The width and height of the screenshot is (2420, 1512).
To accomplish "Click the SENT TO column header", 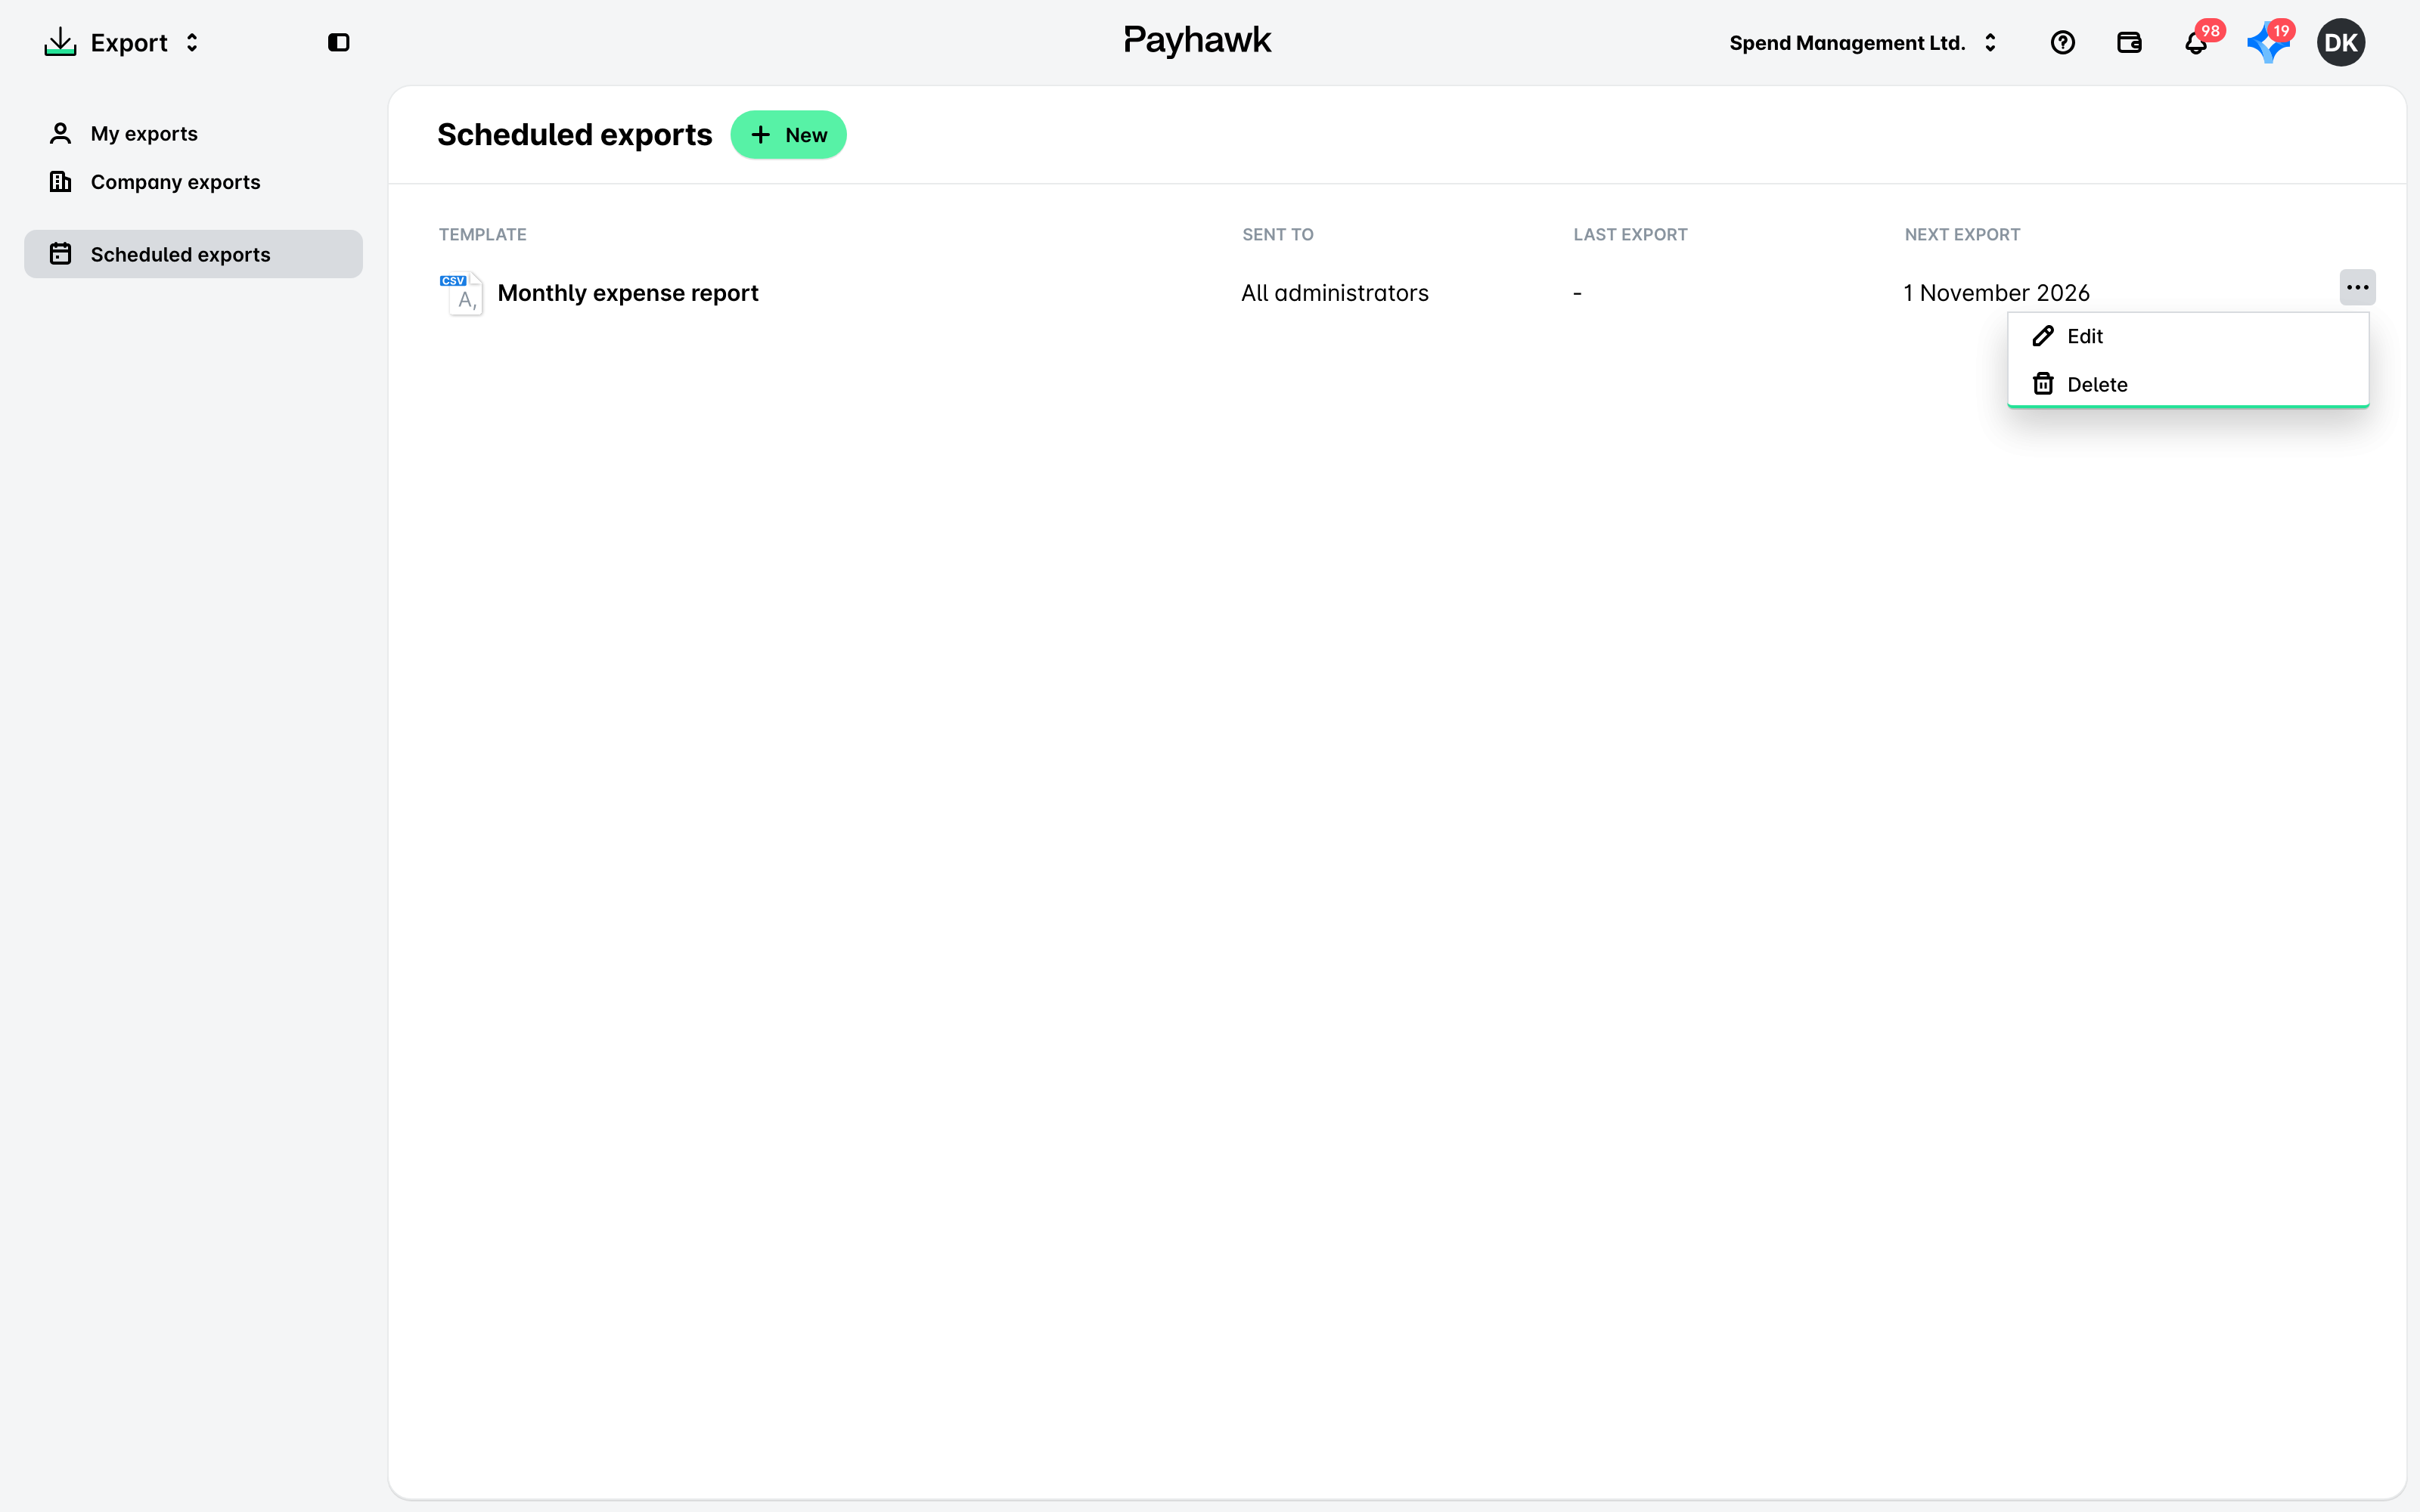I will click(1278, 234).
